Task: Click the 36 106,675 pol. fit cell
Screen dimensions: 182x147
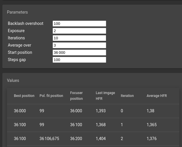Action: pos(49,139)
